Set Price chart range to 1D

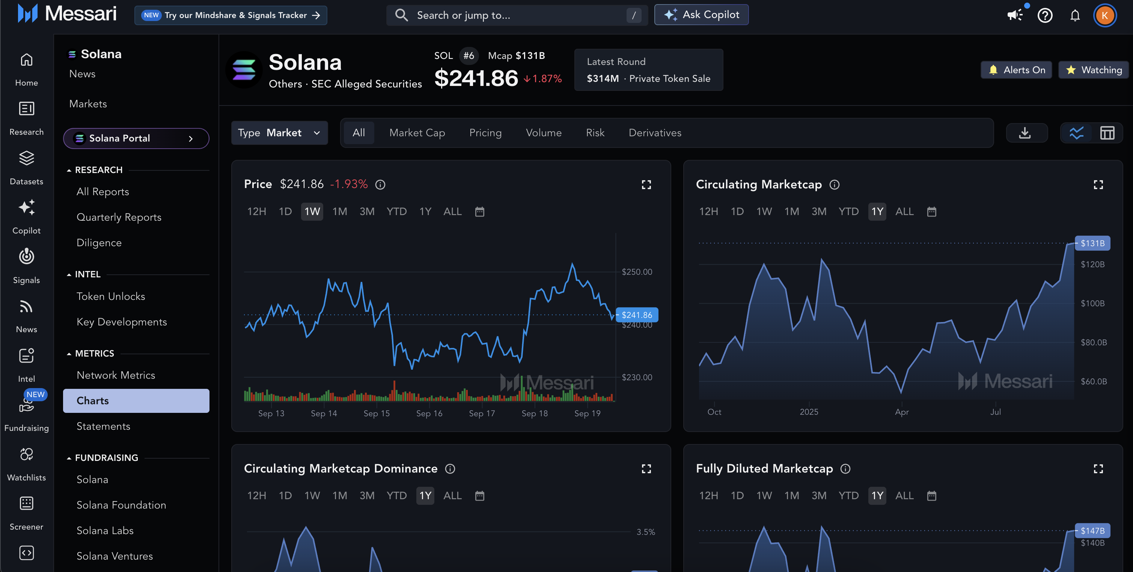click(285, 212)
